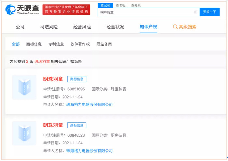Viewport: 228px width, 161px height.
Task: Clear the search box with X icon
Action: (195, 12)
